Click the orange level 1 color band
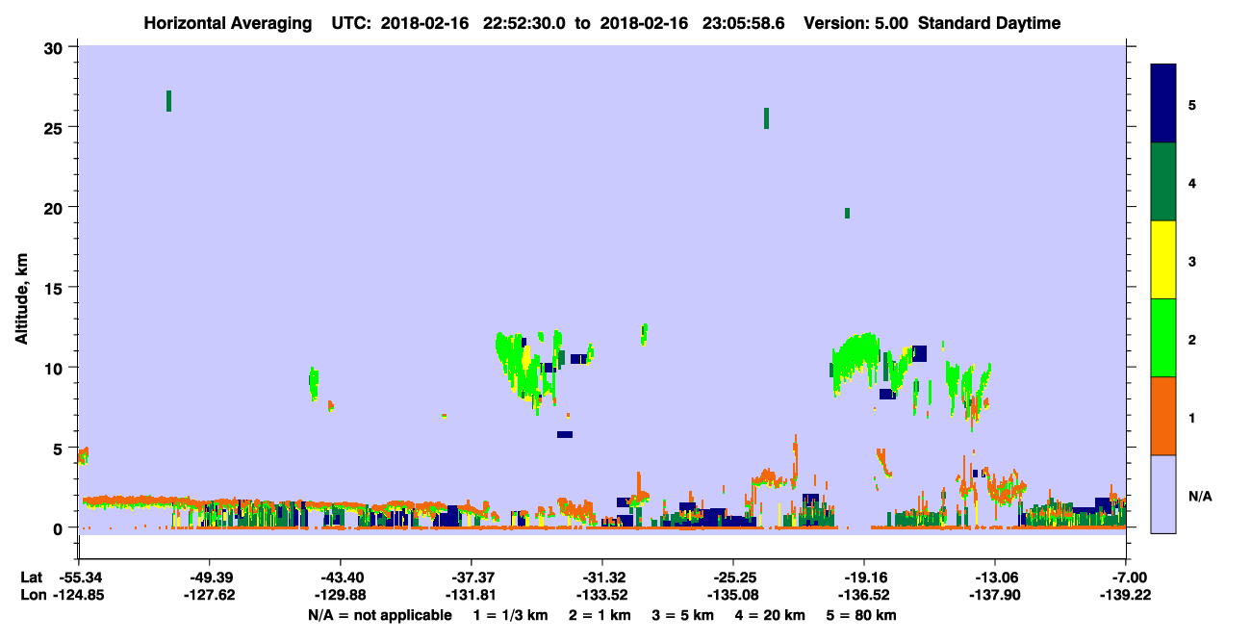 click(1163, 415)
